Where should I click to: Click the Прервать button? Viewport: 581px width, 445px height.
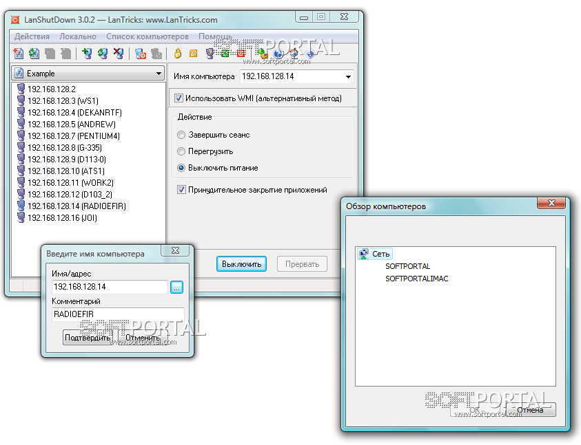click(x=302, y=264)
